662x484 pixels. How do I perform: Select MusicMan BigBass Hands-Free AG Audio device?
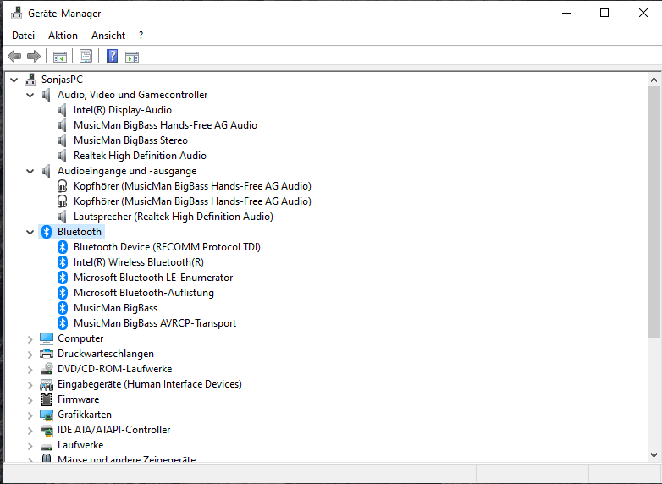(x=165, y=125)
